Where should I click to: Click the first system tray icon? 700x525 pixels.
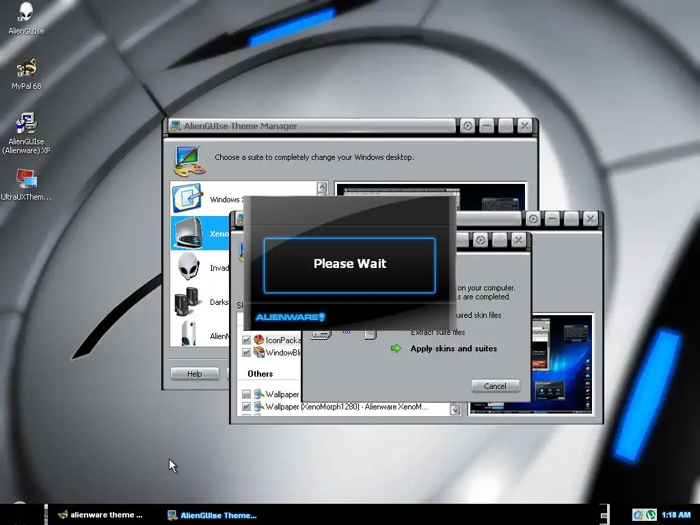tap(638, 515)
